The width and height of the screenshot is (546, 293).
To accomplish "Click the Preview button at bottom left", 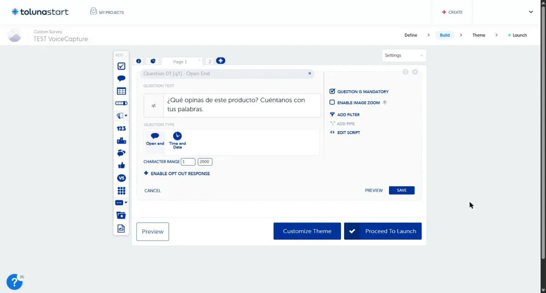I will (x=152, y=232).
